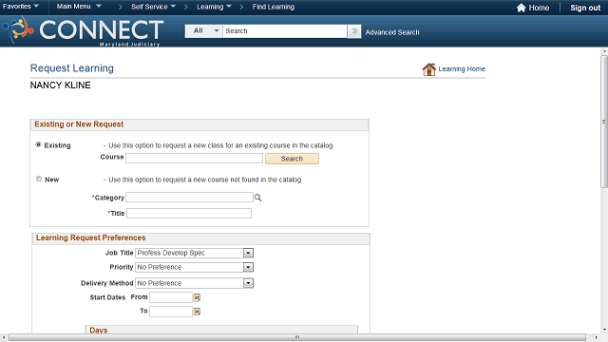Open the All search scope dropdown
The image size is (608, 342).
tap(204, 31)
